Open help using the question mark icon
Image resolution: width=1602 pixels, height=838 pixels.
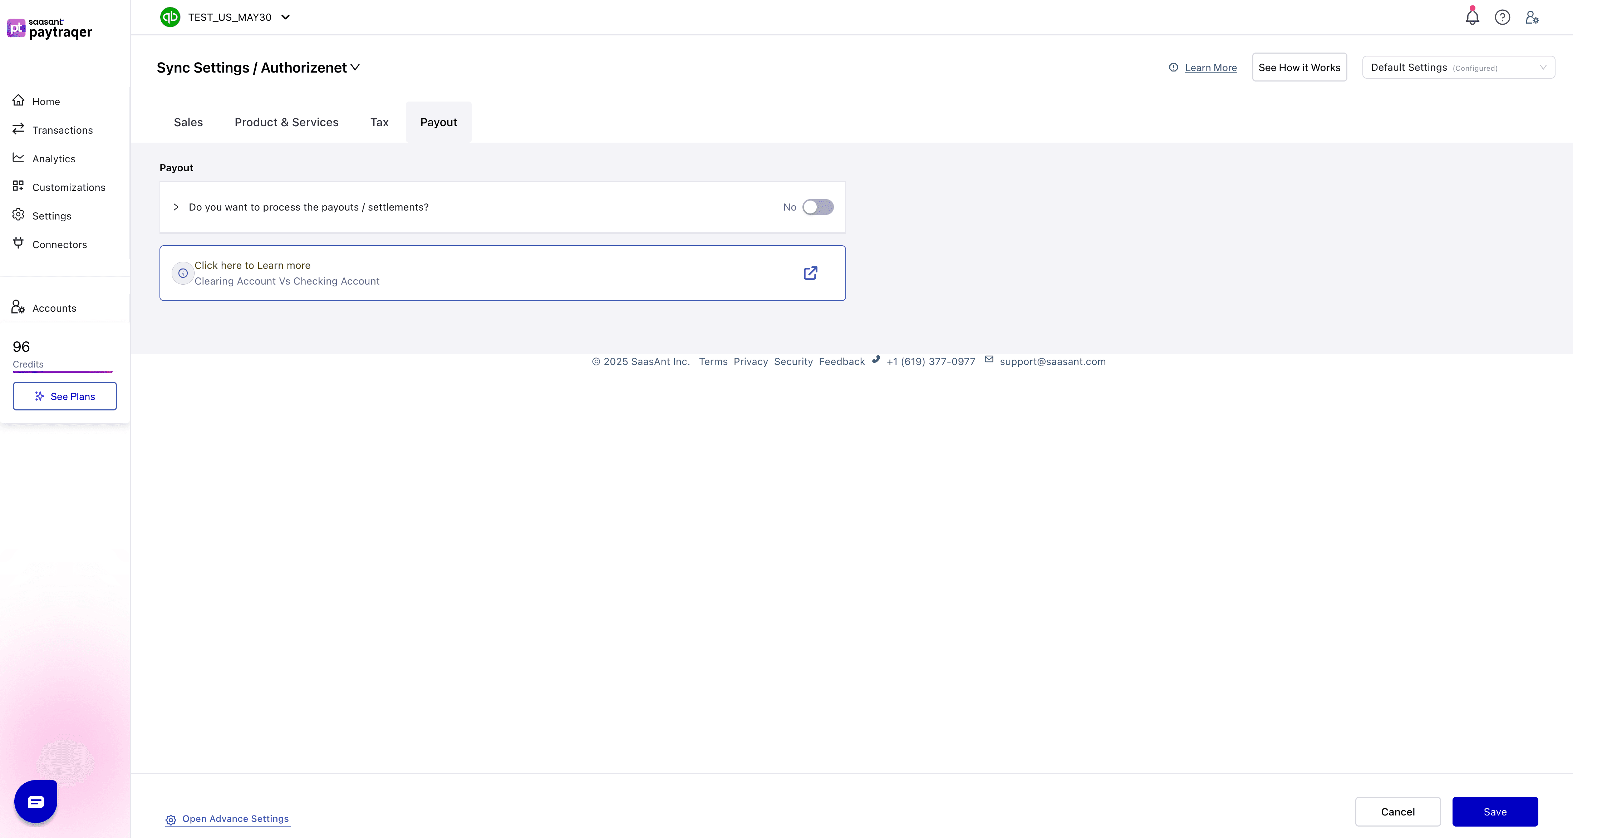coord(1503,17)
